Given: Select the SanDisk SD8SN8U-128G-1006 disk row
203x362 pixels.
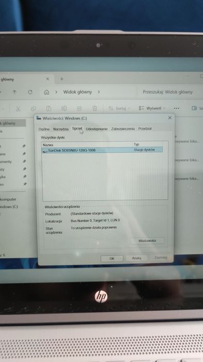Looking at the screenshot, I should (102, 150).
